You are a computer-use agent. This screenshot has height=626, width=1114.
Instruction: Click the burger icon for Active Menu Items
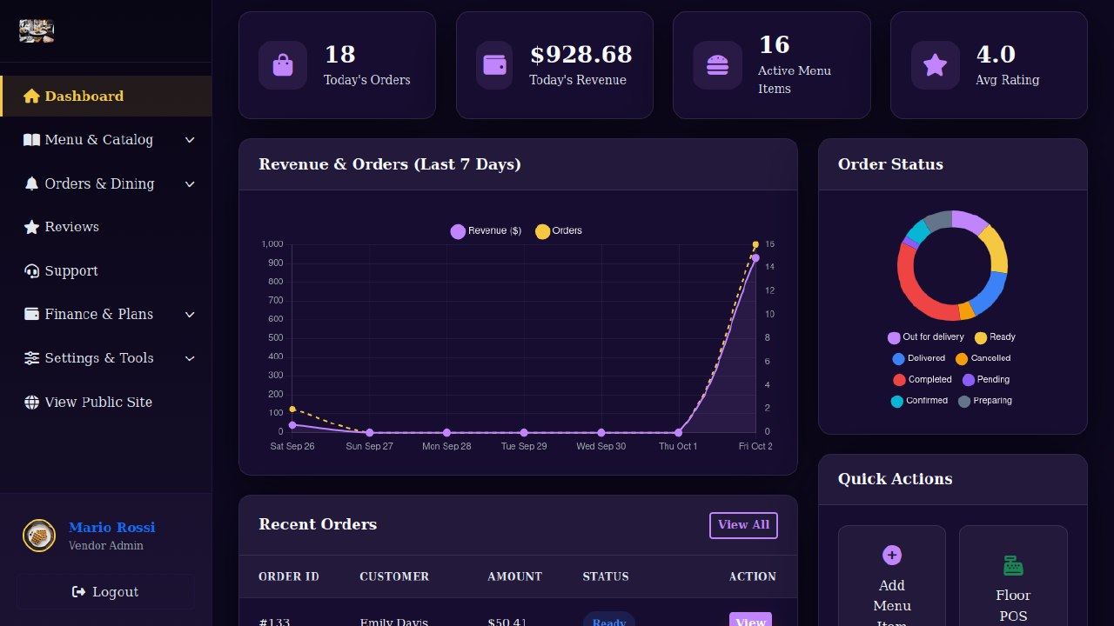[718, 65]
